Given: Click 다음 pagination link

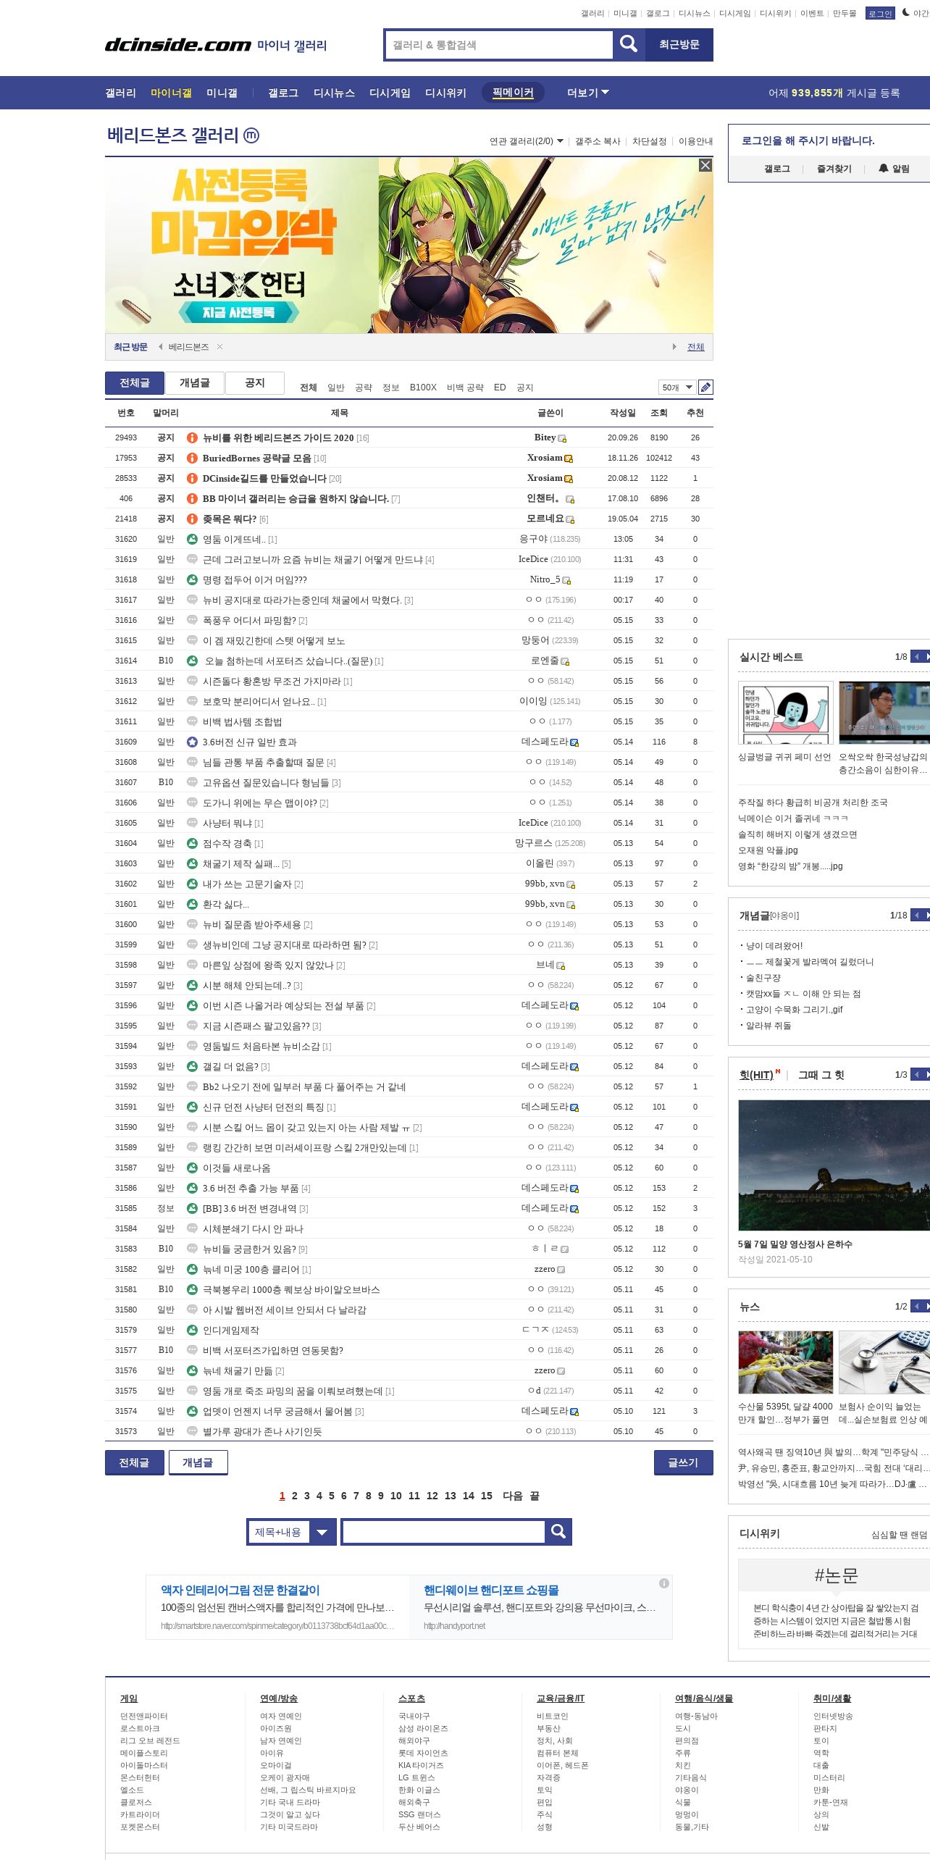Looking at the screenshot, I should [513, 1496].
